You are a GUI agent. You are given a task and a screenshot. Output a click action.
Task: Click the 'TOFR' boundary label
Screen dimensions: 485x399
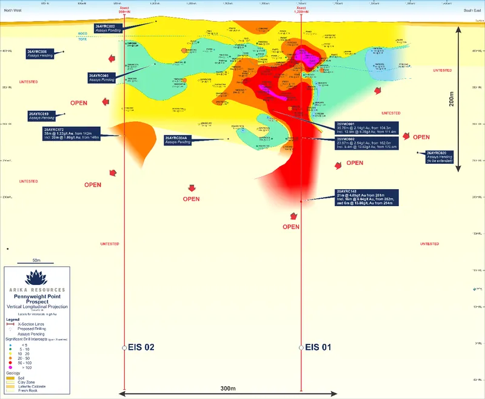pyautogui.click(x=82, y=39)
